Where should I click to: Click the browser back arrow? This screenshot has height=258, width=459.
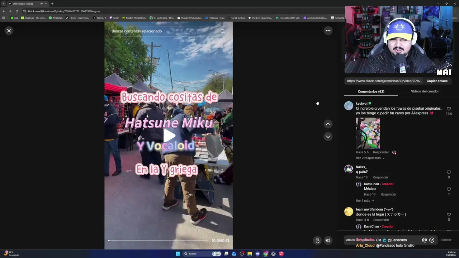4,11
